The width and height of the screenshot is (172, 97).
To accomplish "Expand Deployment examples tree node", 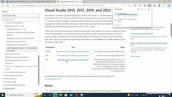I will tap(4, 54).
